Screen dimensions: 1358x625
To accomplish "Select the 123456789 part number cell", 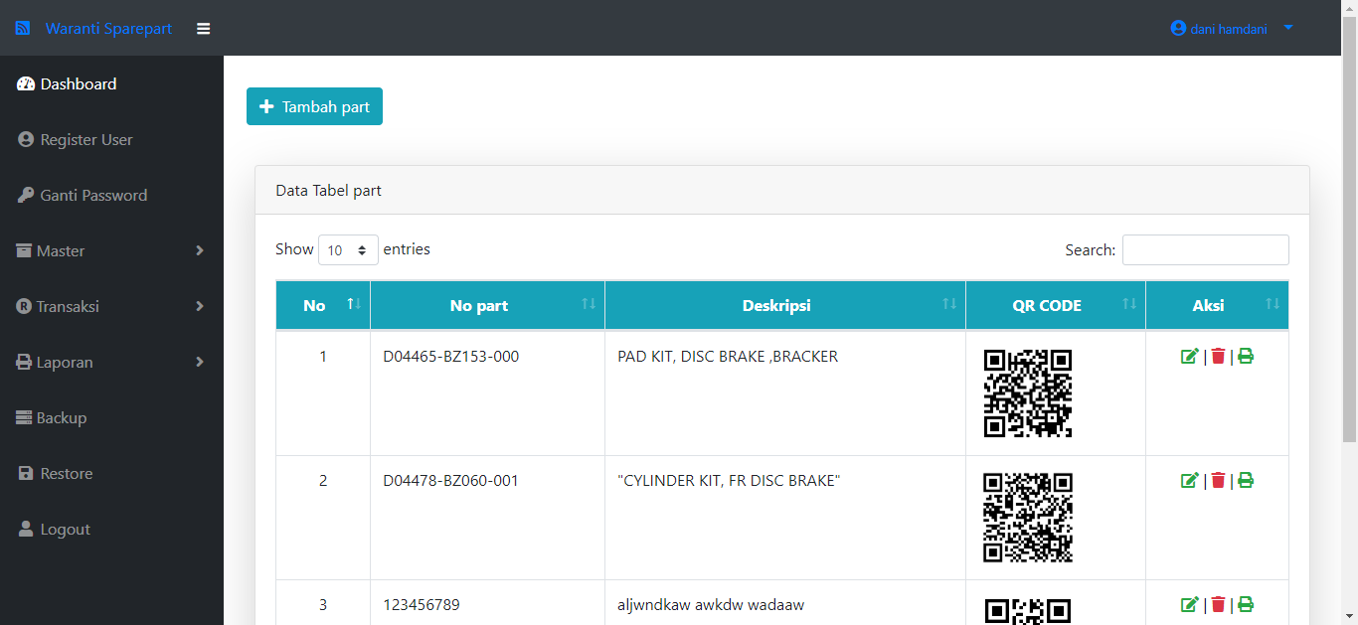I will [x=487, y=603].
